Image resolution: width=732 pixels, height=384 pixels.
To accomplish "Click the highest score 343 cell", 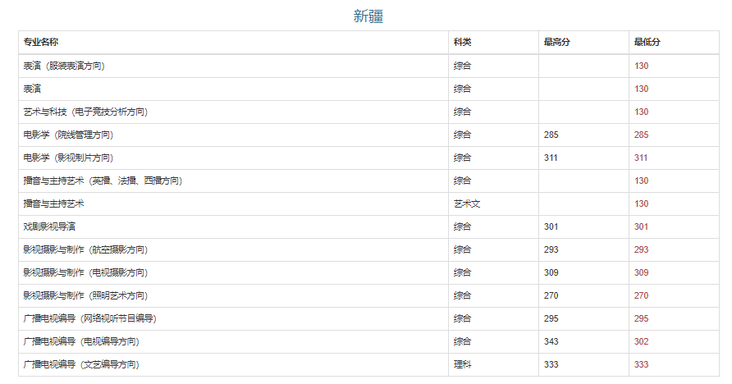I will click(x=551, y=341).
